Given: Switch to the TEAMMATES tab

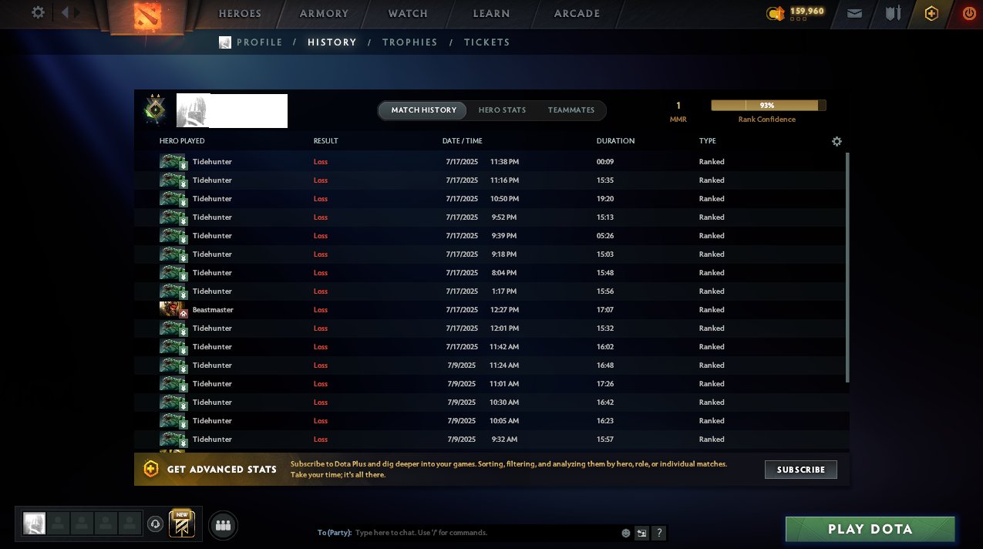Looking at the screenshot, I should coord(571,110).
